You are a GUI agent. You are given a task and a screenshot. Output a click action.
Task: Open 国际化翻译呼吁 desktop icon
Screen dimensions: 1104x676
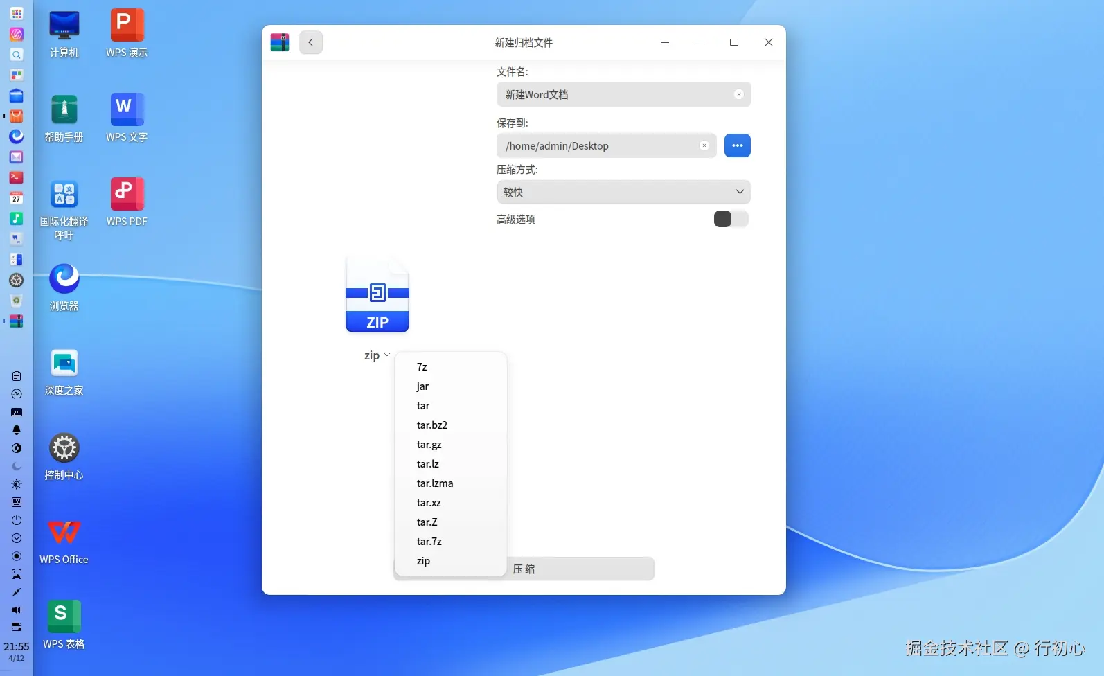(x=64, y=210)
